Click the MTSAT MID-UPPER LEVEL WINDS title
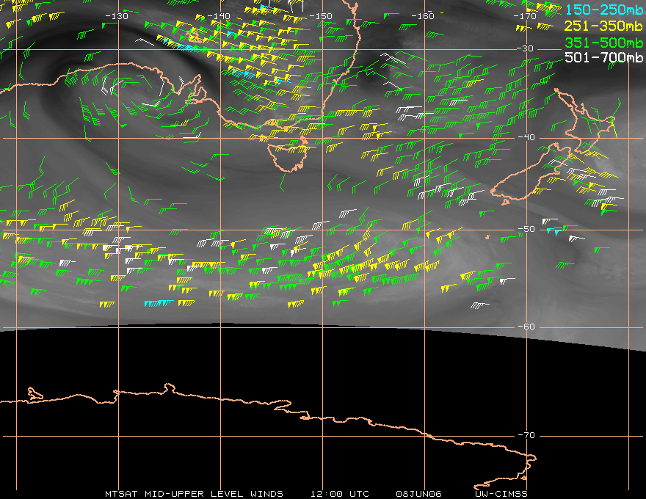The image size is (646, 499). (194, 494)
